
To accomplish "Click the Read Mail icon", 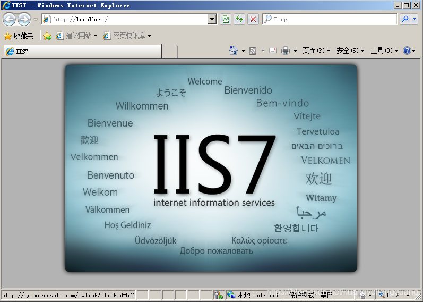I will point(273,51).
